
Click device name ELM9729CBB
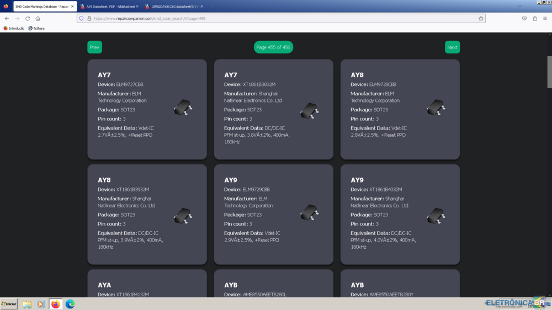[x=256, y=189]
